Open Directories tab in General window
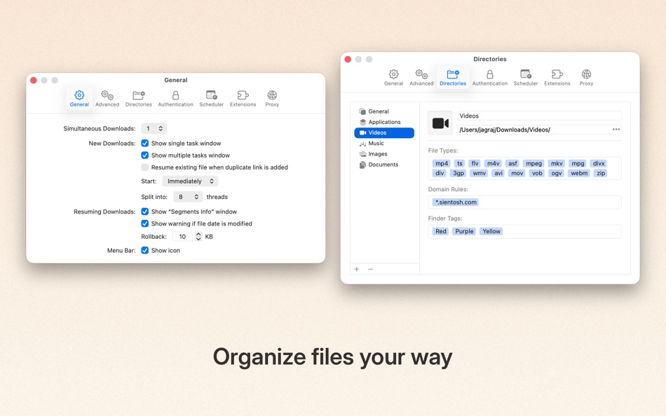Image resolution: width=666 pixels, height=416 pixels. tap(139, 99)
